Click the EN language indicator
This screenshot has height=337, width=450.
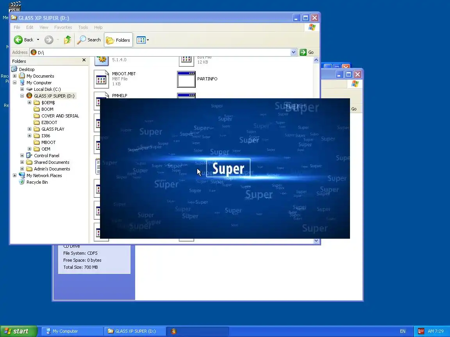pyautogui.click(x=403, y=331)
